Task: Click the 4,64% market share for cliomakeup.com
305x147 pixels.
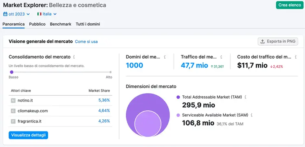Action: click(x=104, y=111)
